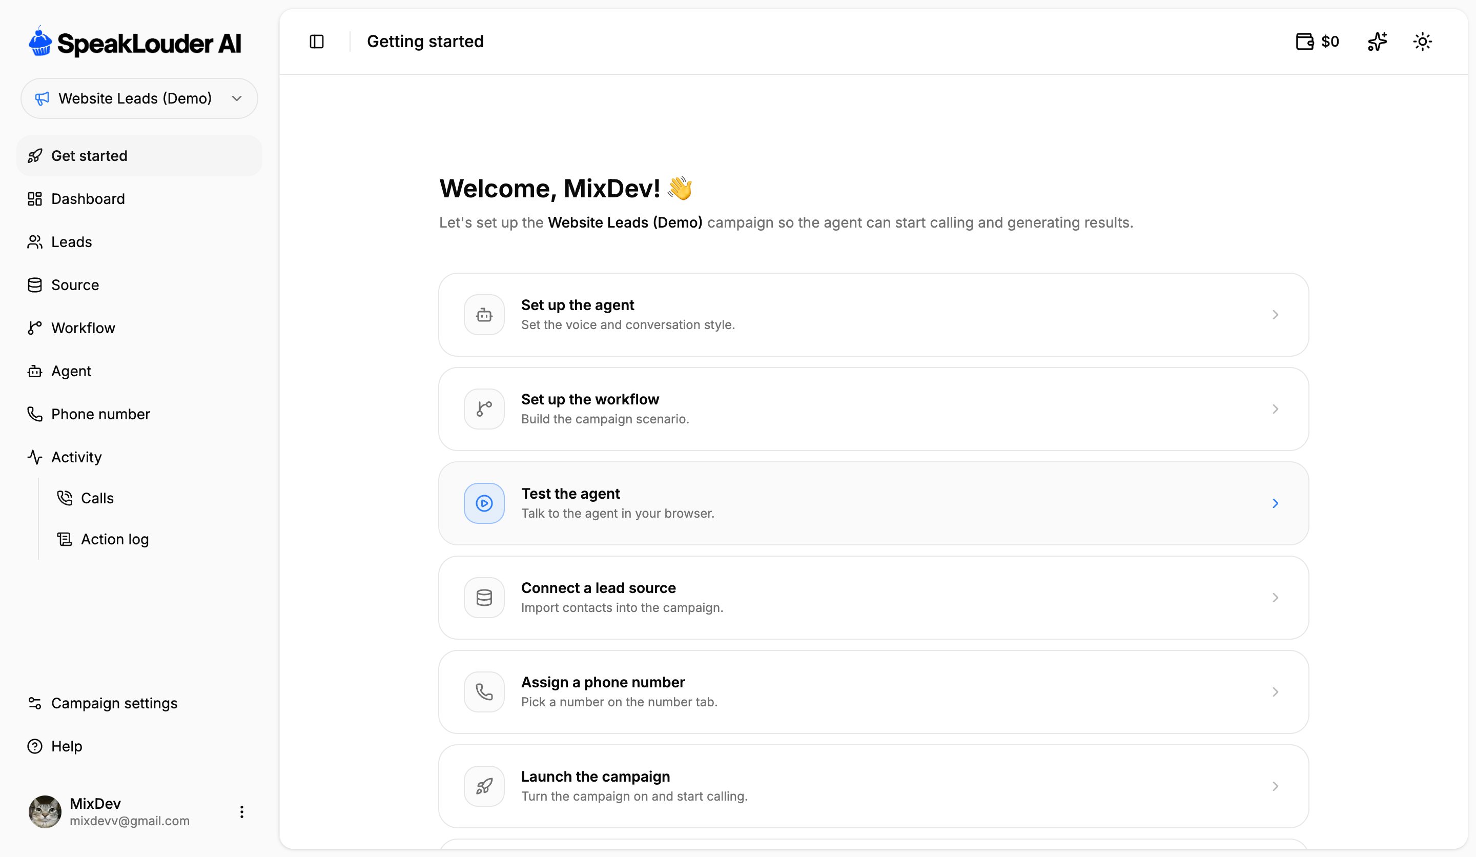Click the Help question mark icon
The image size is (1476, 857).
coord(35,746)
